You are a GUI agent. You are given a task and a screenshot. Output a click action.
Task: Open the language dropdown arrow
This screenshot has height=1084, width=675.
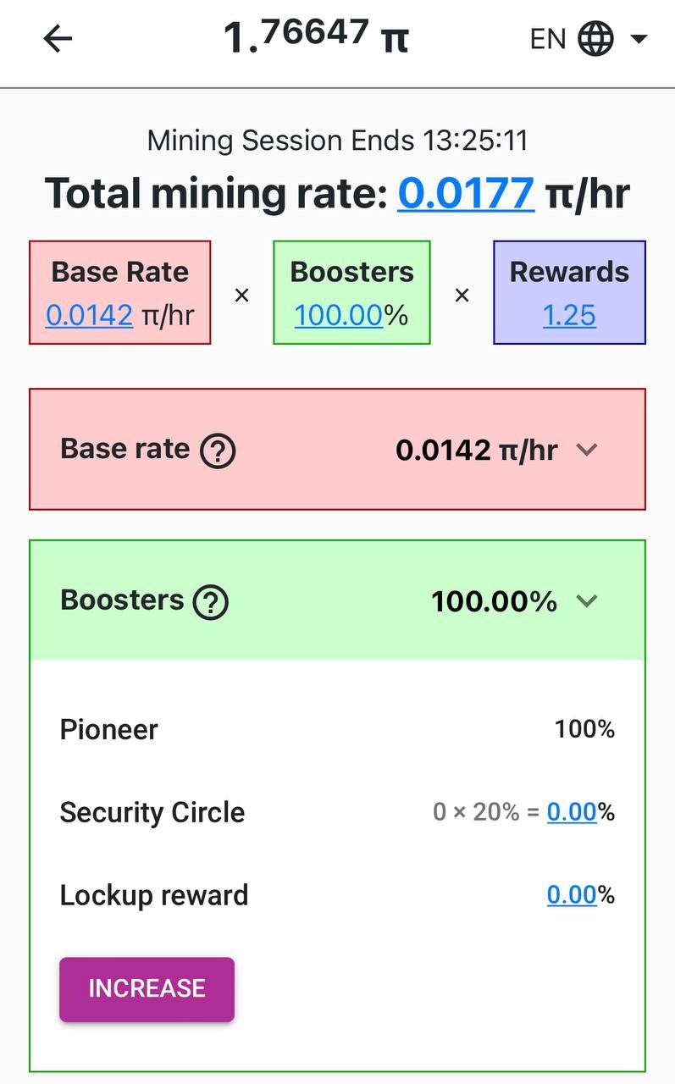pos(639,39)
